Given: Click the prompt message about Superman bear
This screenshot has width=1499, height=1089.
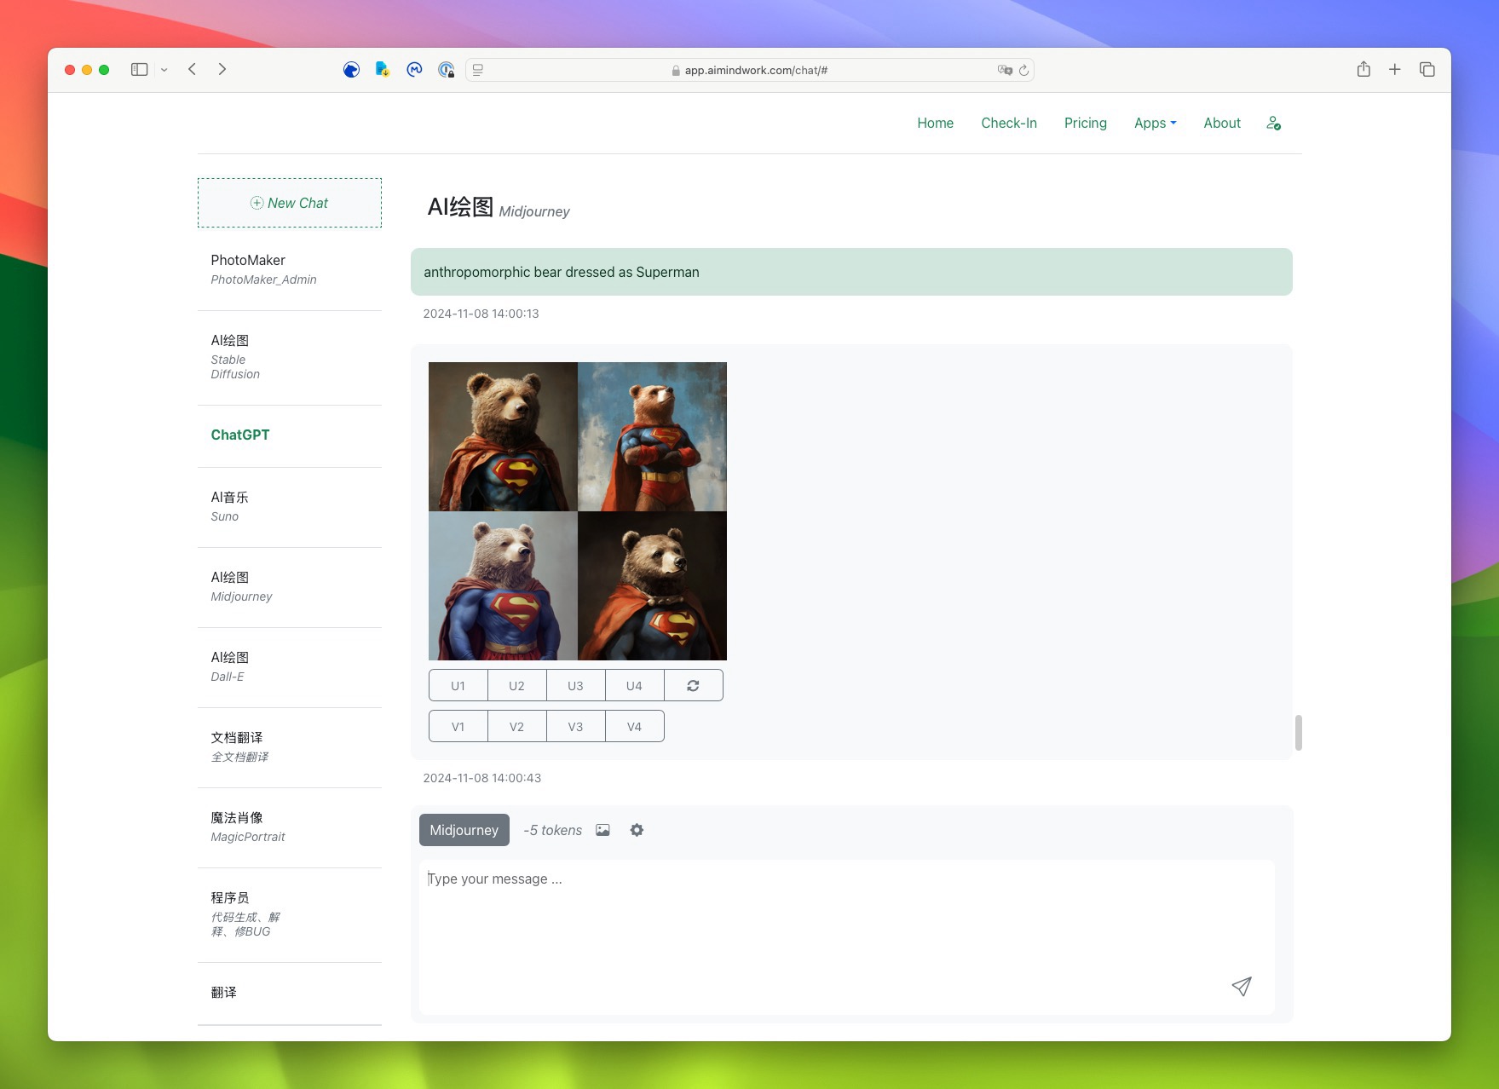Looking at the screenshot, I should coord(851,272).
